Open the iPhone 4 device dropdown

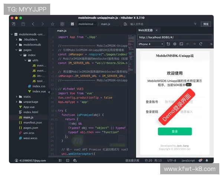coord(151,44)
